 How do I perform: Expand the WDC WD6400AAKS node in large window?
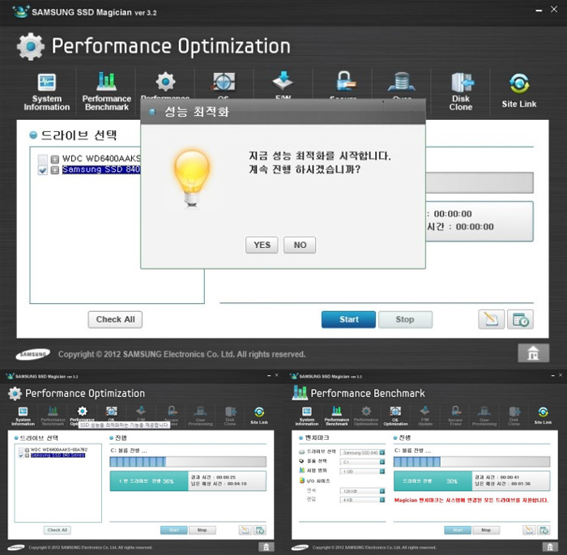(54, 159)
